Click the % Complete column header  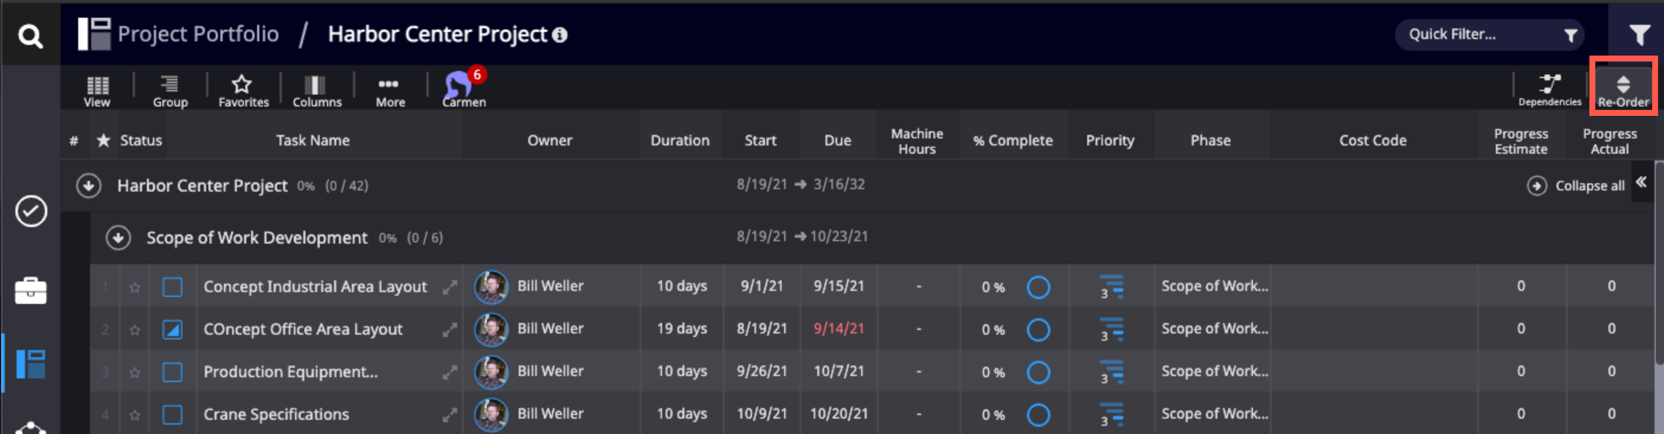click(1012, 140)
